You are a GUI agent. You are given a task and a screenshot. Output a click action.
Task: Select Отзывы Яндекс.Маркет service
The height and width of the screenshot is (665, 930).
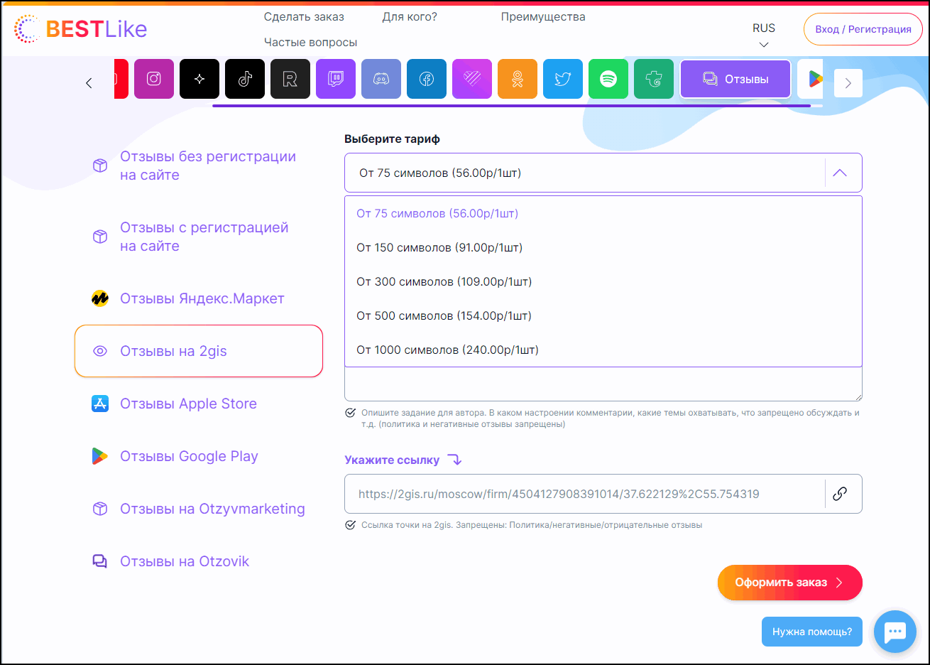point(199,298)
